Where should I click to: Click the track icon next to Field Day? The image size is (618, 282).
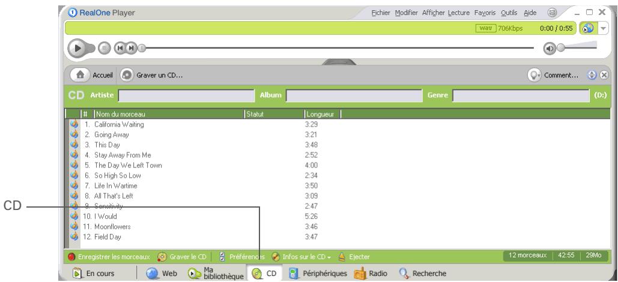(x=74, y=237)
